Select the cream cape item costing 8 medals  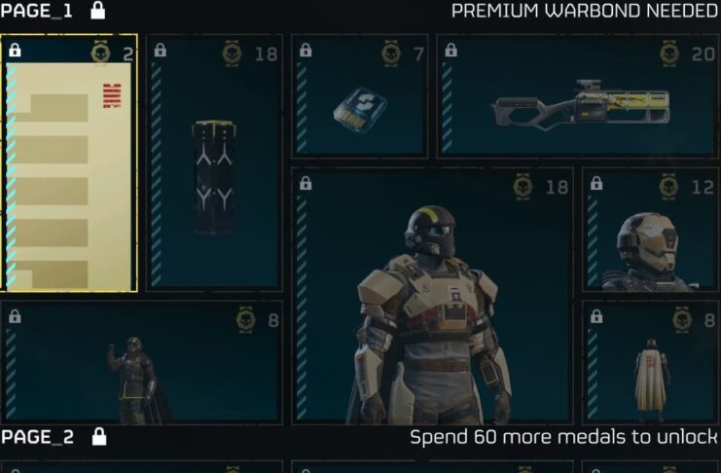(x=650, y=363)
